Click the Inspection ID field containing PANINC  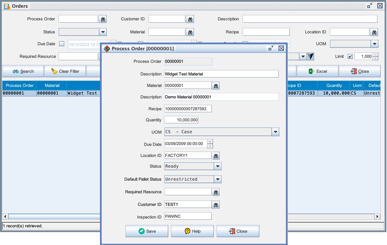(x=188, y=216)
